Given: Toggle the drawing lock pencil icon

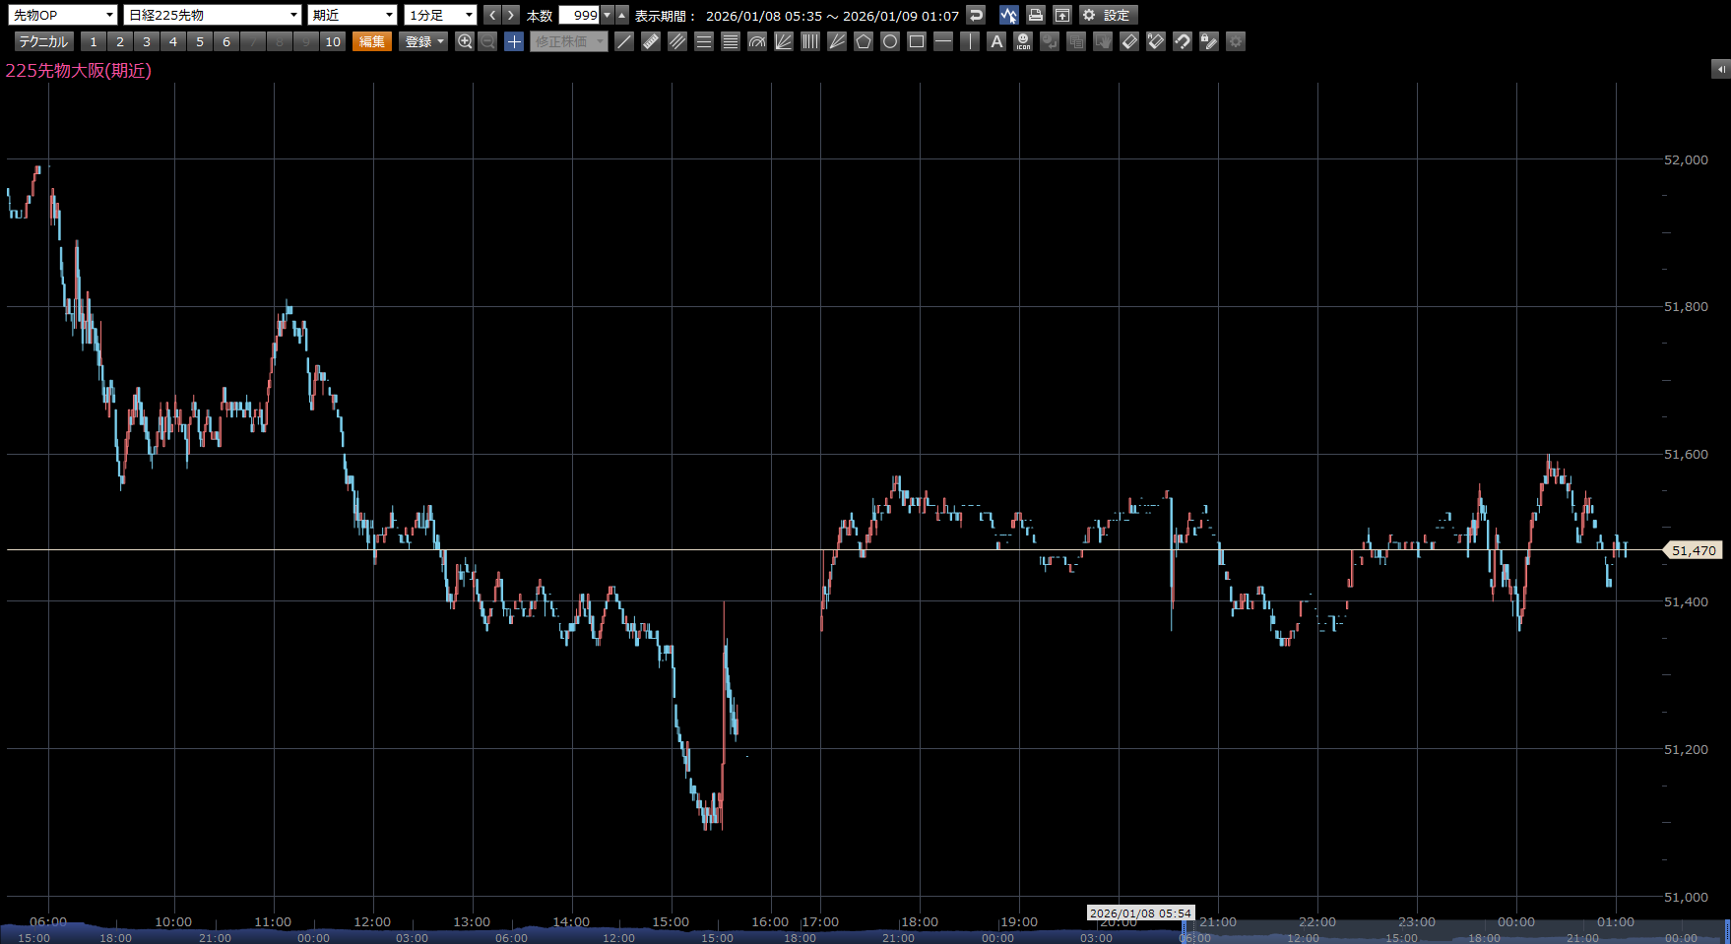Looking at the screenshot, I should click(x=1209, y=41).
